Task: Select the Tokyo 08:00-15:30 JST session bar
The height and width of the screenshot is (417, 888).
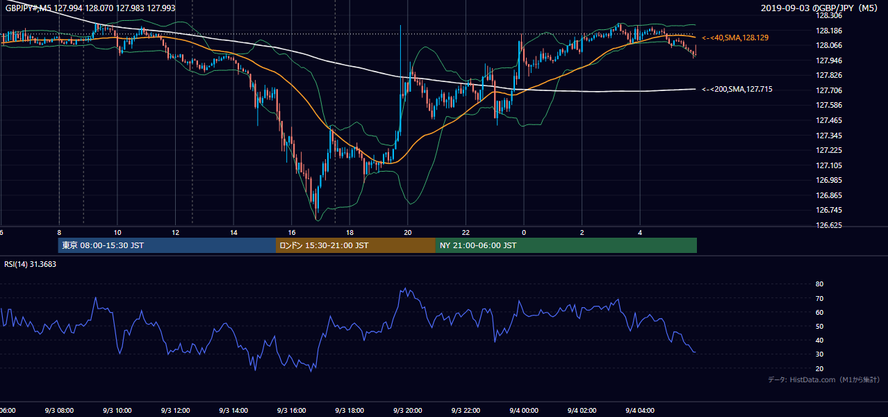Action: pyautogui.click(x=167, y=245)
